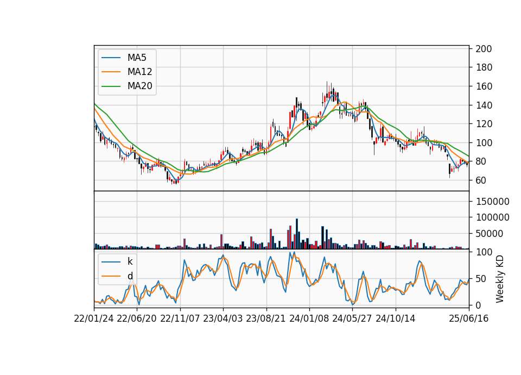Click the KD axis value 50
Viewport: 521px width, 375px height.
[x=481, y=279]
